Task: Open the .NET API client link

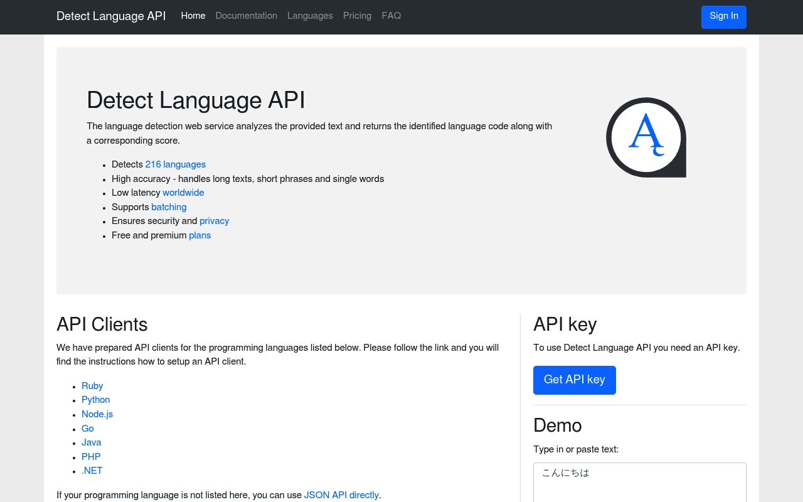Action: coord(92,471)
